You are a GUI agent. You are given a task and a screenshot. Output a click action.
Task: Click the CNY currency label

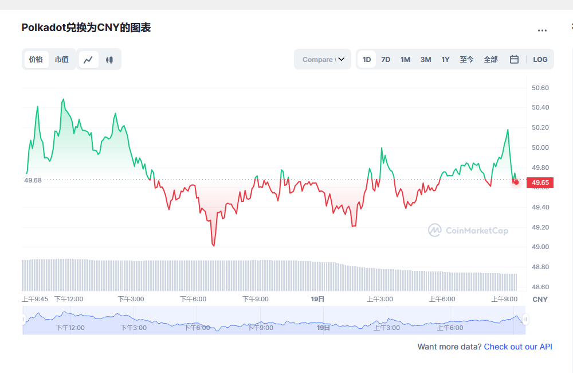(540, 300)
